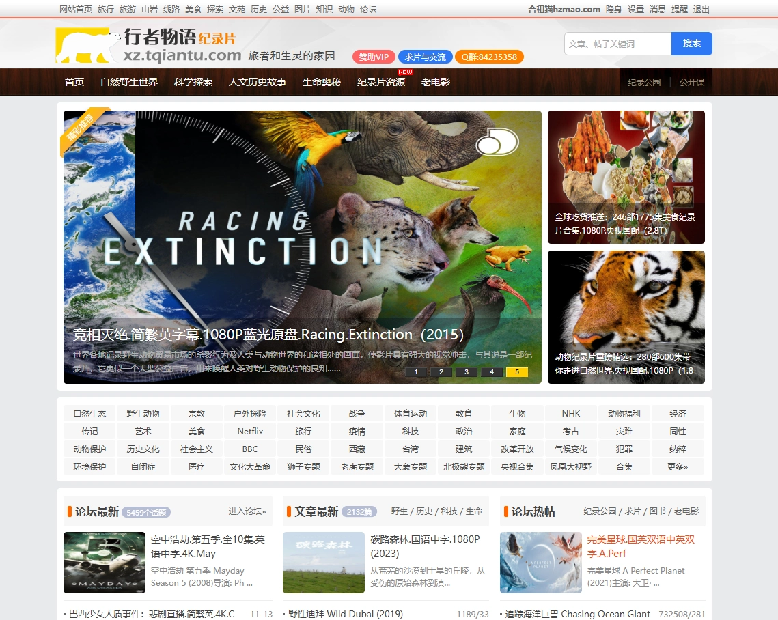The image size is (778, 620).
Task: Select carousel slide indicator 3
Action: coord(467,372)
